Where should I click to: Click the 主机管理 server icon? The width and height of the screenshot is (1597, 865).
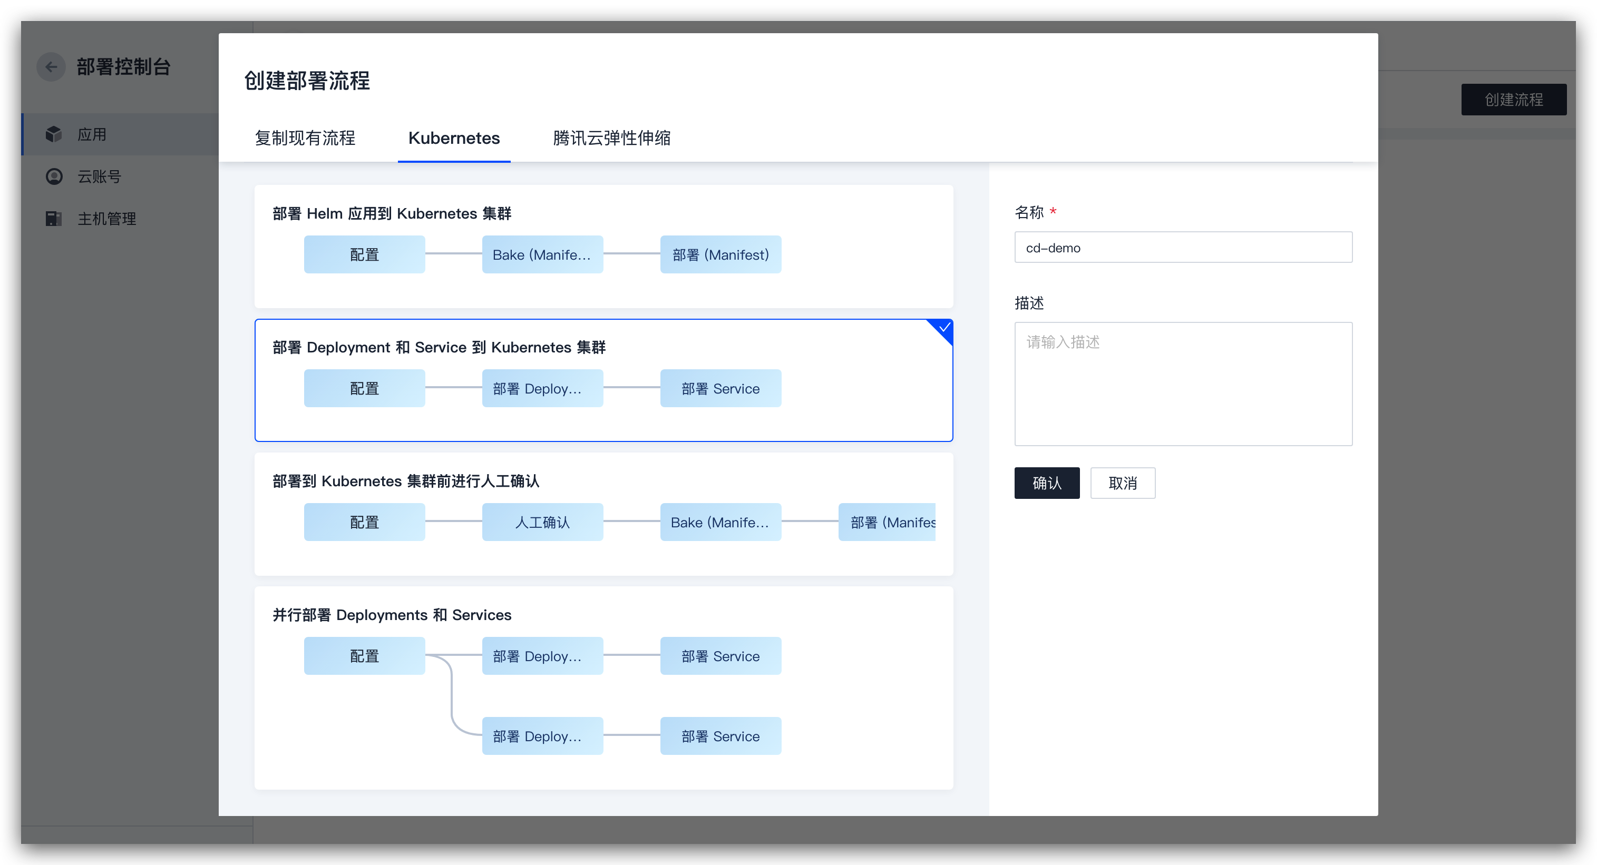(54, 219)
